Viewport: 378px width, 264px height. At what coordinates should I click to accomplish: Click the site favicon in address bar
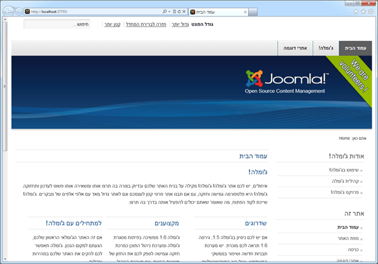point(28,11)
